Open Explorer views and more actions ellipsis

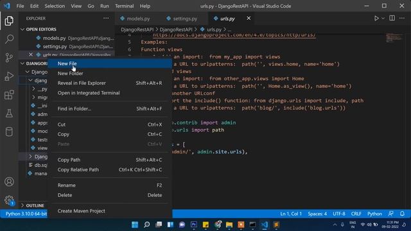click(x=106, y=19)
